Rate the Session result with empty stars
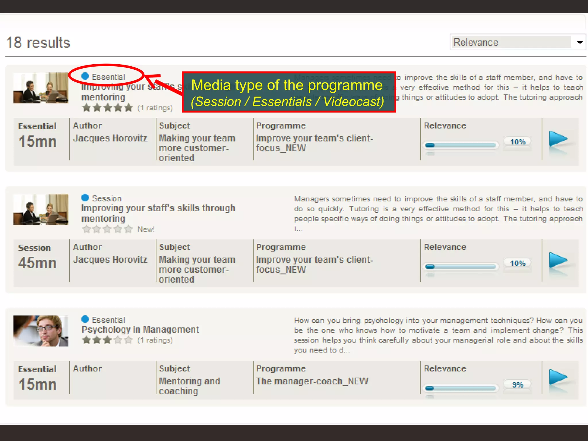Viewport: 588px width, 441px height. pos(107,229)
